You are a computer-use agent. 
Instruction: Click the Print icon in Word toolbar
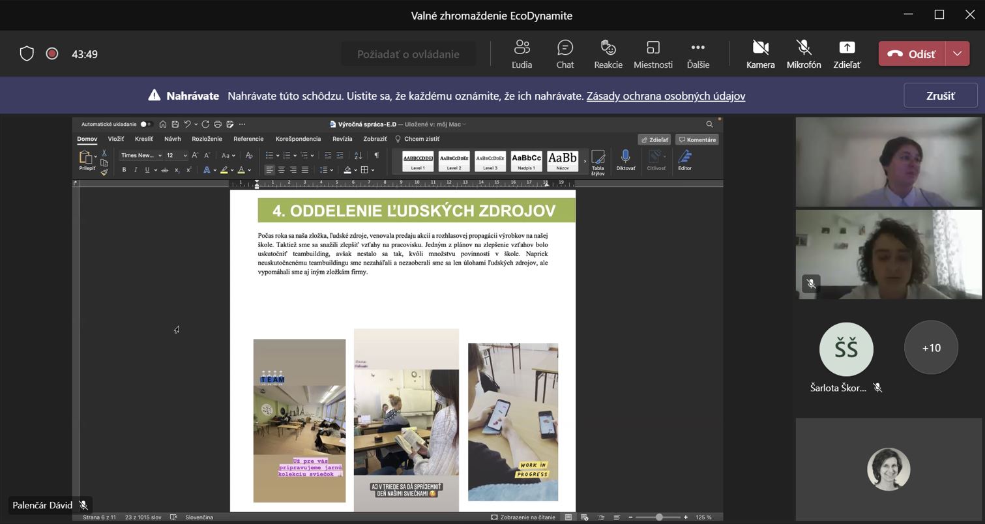[218, 124]
